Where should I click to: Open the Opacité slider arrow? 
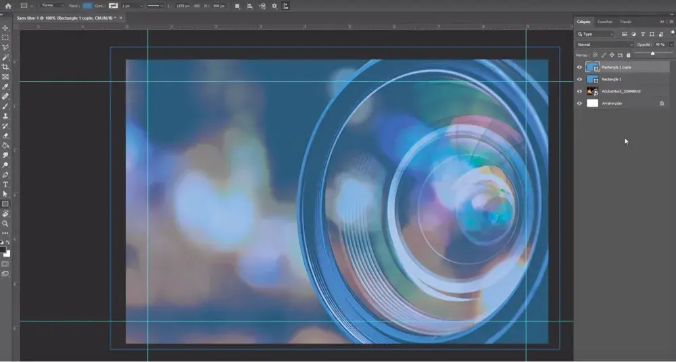click(x=671, y=45)
